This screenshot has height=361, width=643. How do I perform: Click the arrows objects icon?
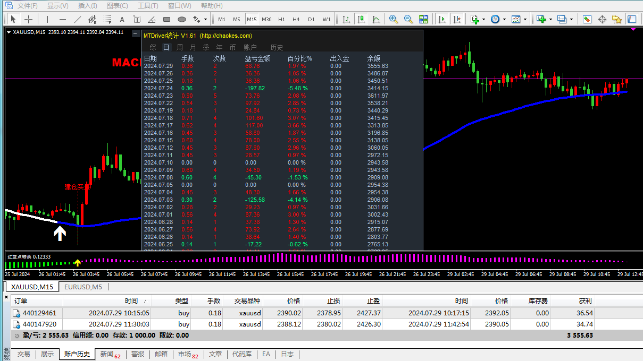point(196,19)
